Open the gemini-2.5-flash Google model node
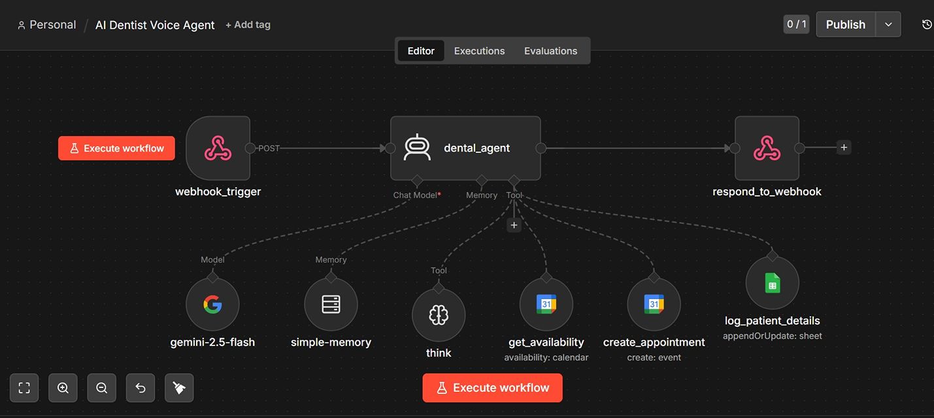Screen dimensions: 934x418 tap(212, 304)
